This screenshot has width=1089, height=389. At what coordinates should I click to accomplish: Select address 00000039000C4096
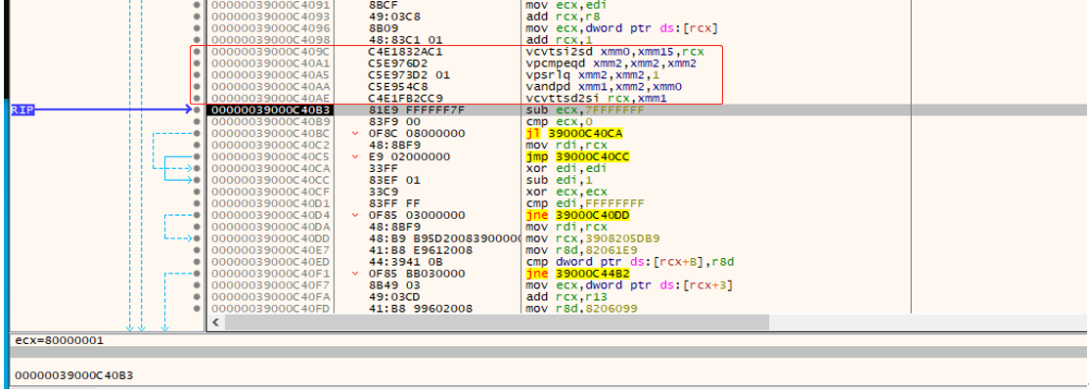click(x=271, y=27)
